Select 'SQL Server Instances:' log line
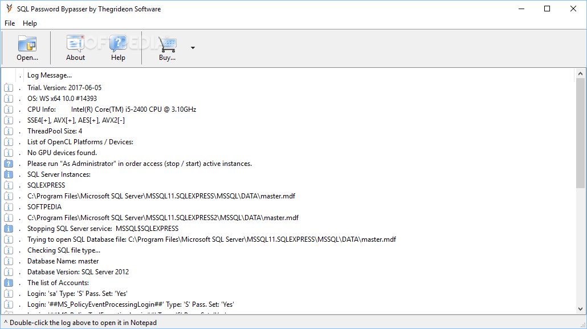The height and width of the screenshot is (329, 587). coord(59,174)
